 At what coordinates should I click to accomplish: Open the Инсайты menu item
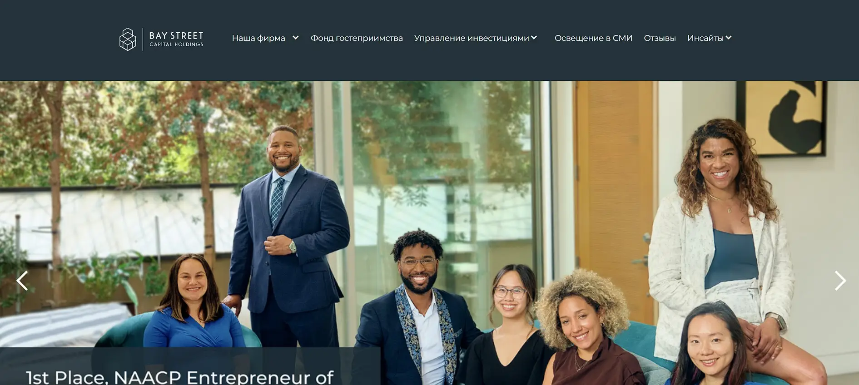pos(705,38)
